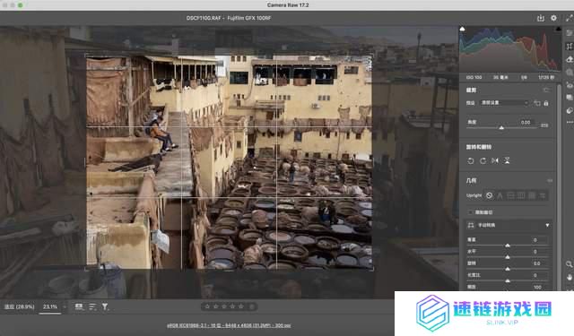Open workflow options color space link

[x=229, y=325]
